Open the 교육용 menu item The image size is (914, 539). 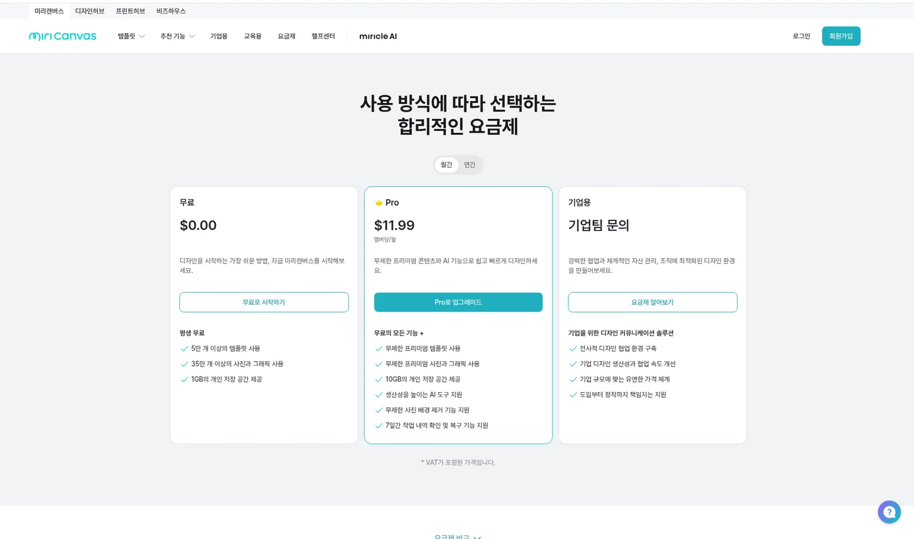pos(252,36)
